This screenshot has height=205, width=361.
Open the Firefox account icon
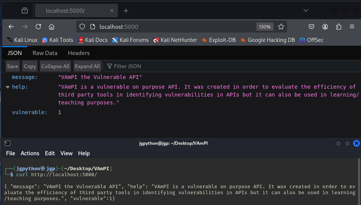point(325,27)
